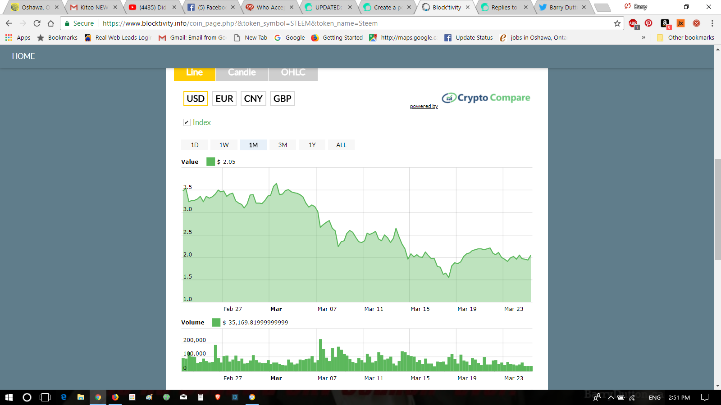The height and width of the screenshot is (405, 721).
Task: Click the page vertical scrollbar thumb
Action: 717,209
